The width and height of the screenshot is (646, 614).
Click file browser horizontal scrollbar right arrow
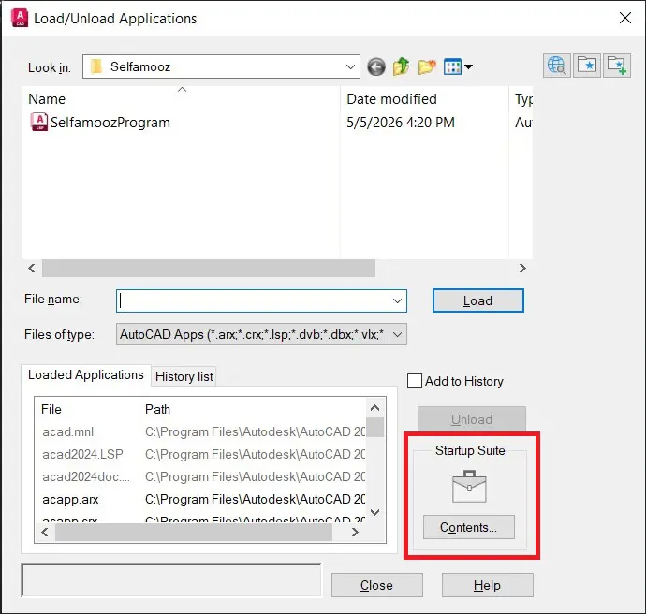click(x=522, y=268)
